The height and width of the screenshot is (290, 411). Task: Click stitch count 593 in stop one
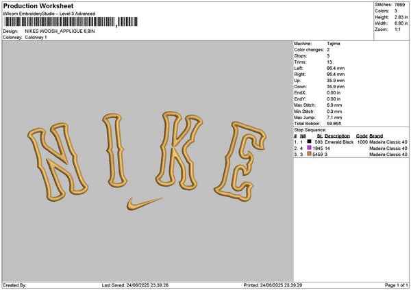pyautogui.click(x=319, y=142)
